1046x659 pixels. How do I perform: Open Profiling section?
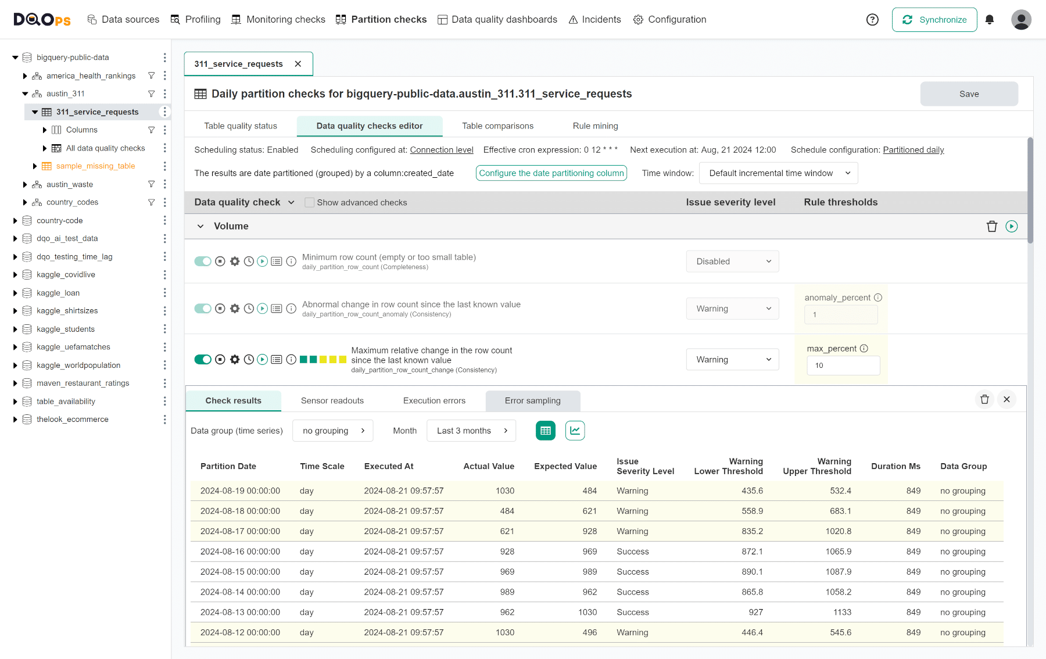pos(195,20)
